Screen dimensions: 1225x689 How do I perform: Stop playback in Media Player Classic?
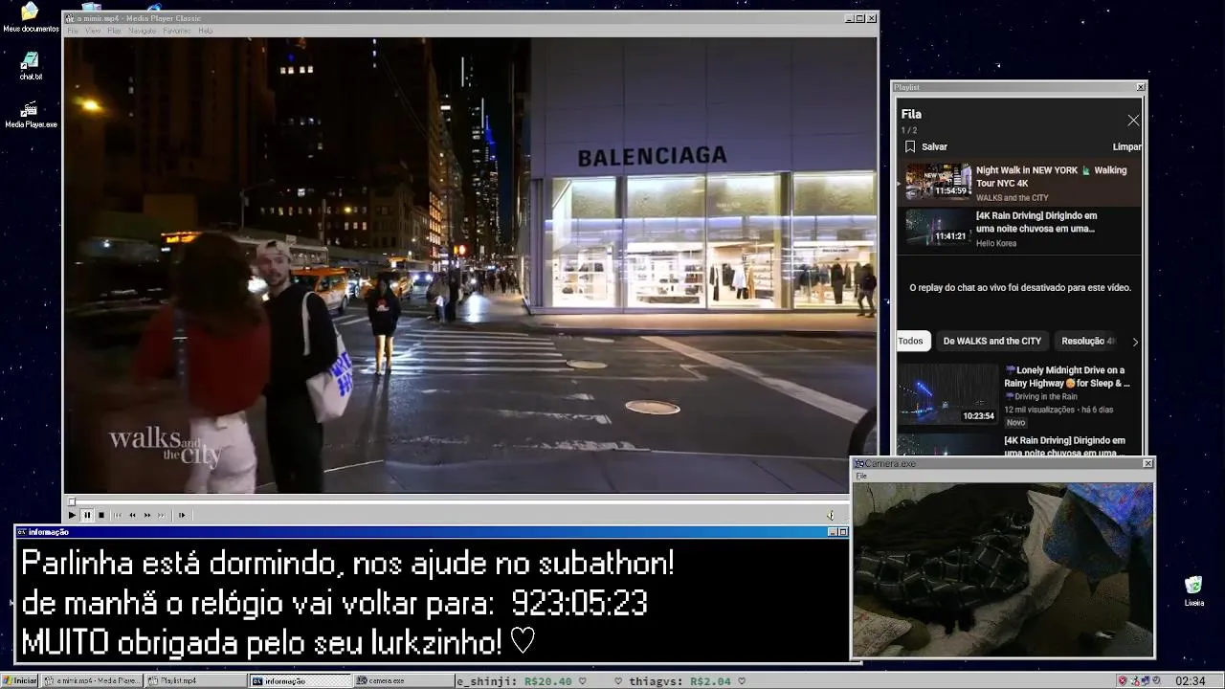[101, 515]
